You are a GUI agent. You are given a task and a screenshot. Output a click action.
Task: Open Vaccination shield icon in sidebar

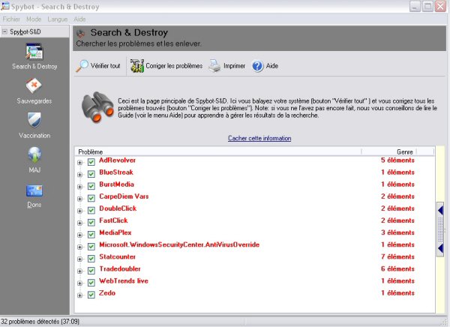34,120
